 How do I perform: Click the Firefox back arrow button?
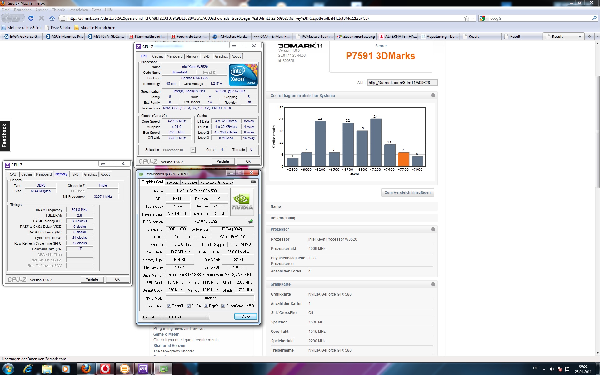[x=7, y=18]
